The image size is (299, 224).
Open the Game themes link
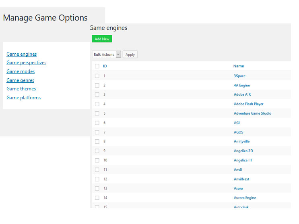coord(21,89)
